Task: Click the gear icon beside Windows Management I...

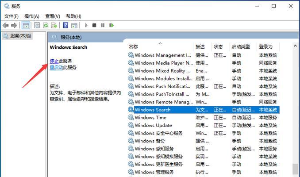Action: 131,55
